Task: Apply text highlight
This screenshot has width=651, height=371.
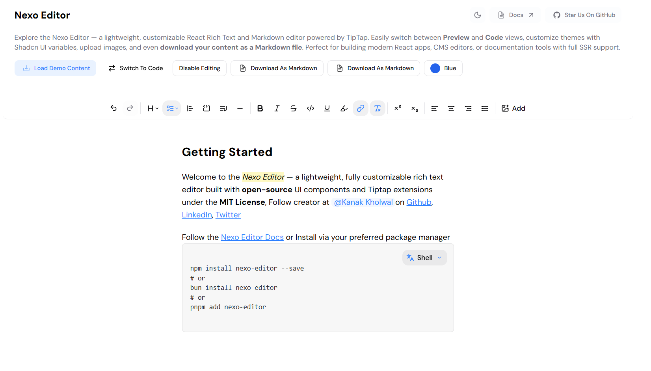Action: 344,108
